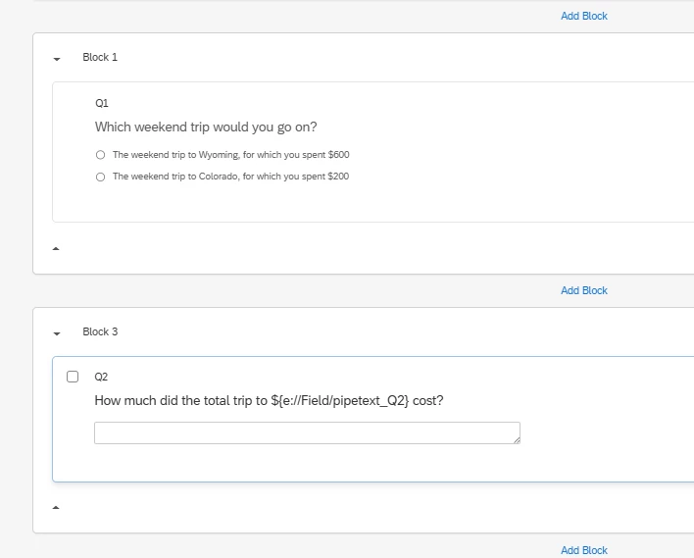The height and width of the screenshot is (558, 694).
Task: Click the resize handle of Q2 text box
Action: (x=516, y=439)
